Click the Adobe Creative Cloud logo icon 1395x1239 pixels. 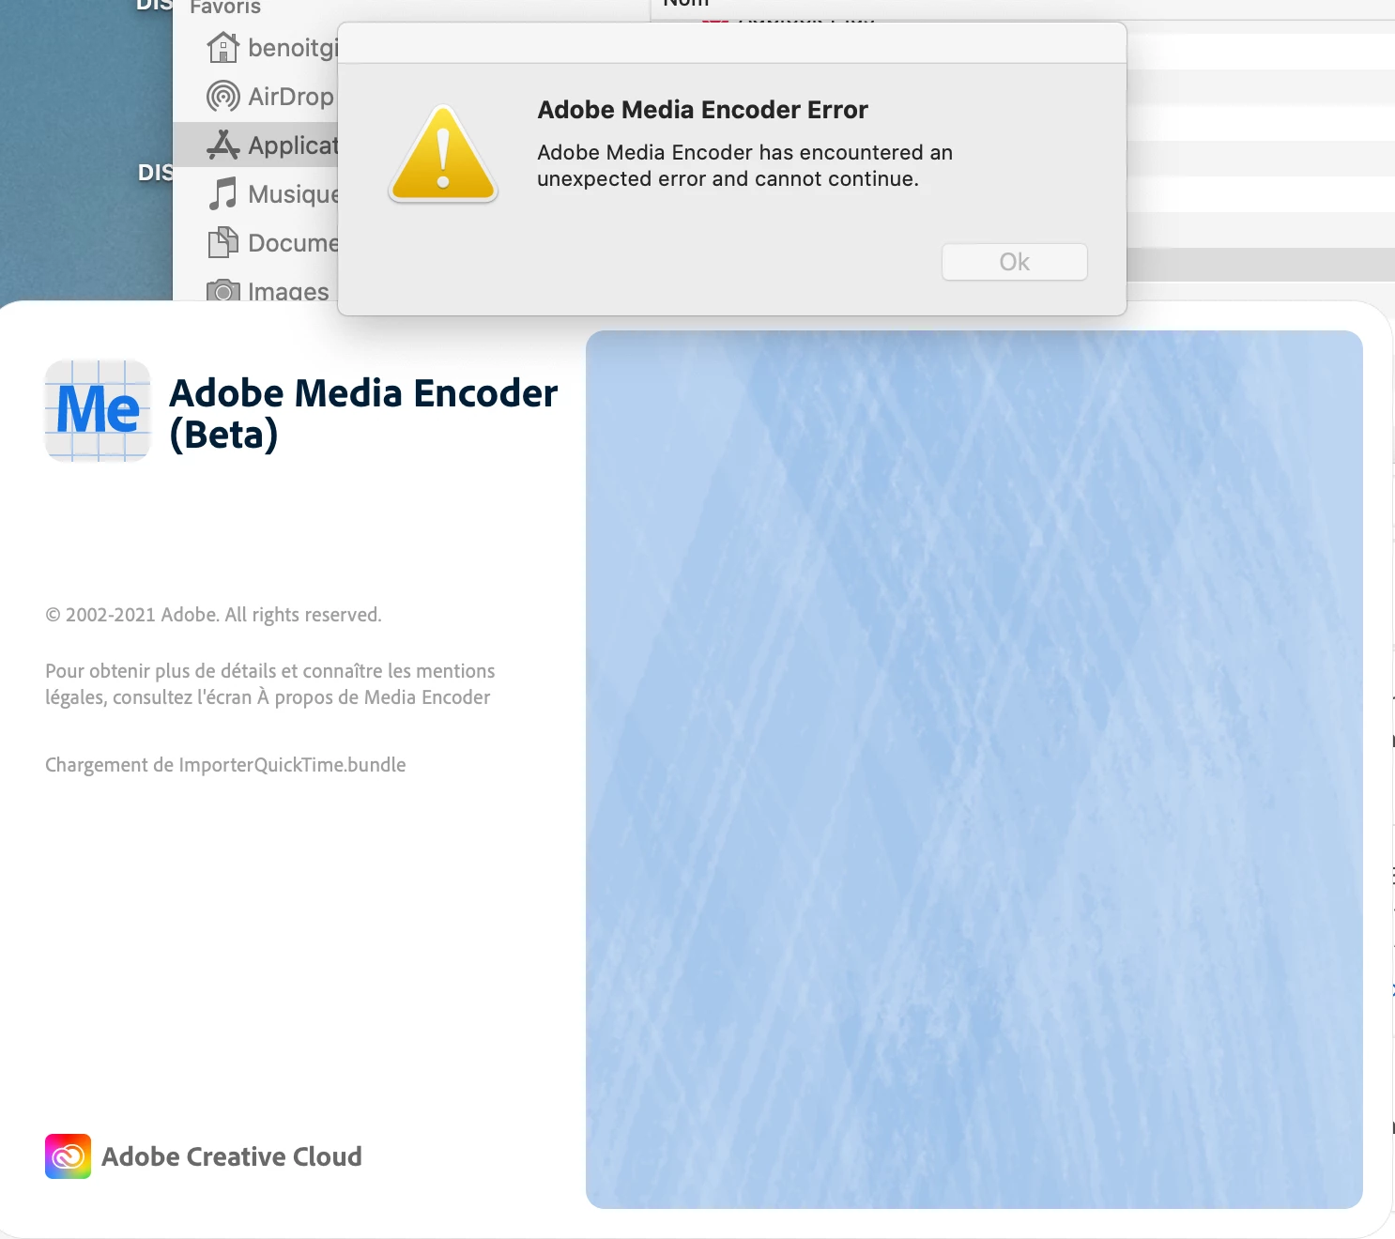pos(69,1156)
